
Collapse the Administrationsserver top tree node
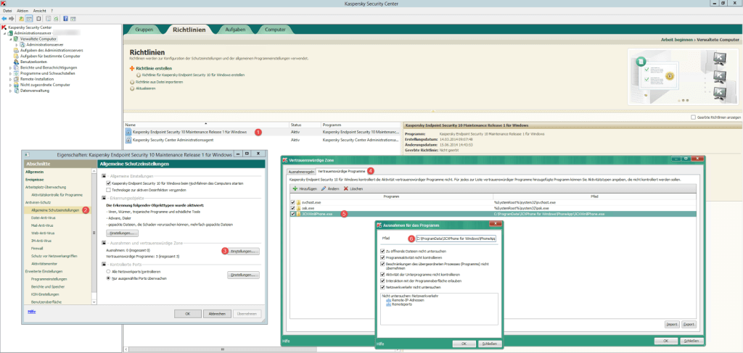5,33
